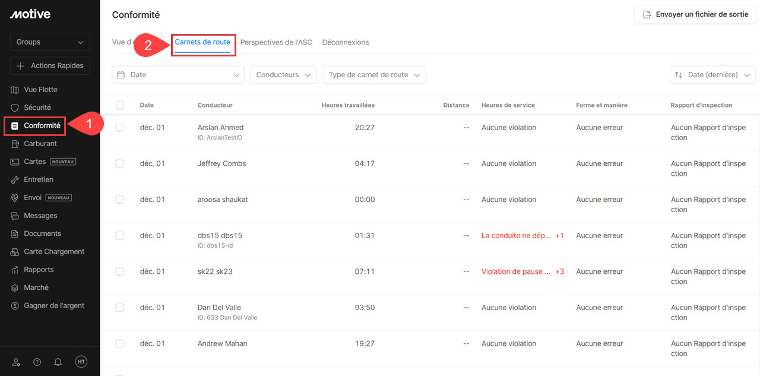The height and width of the screenshot is (376, 760).
Task: Open the Vue Flotte map icon
Action: point(15,90)
